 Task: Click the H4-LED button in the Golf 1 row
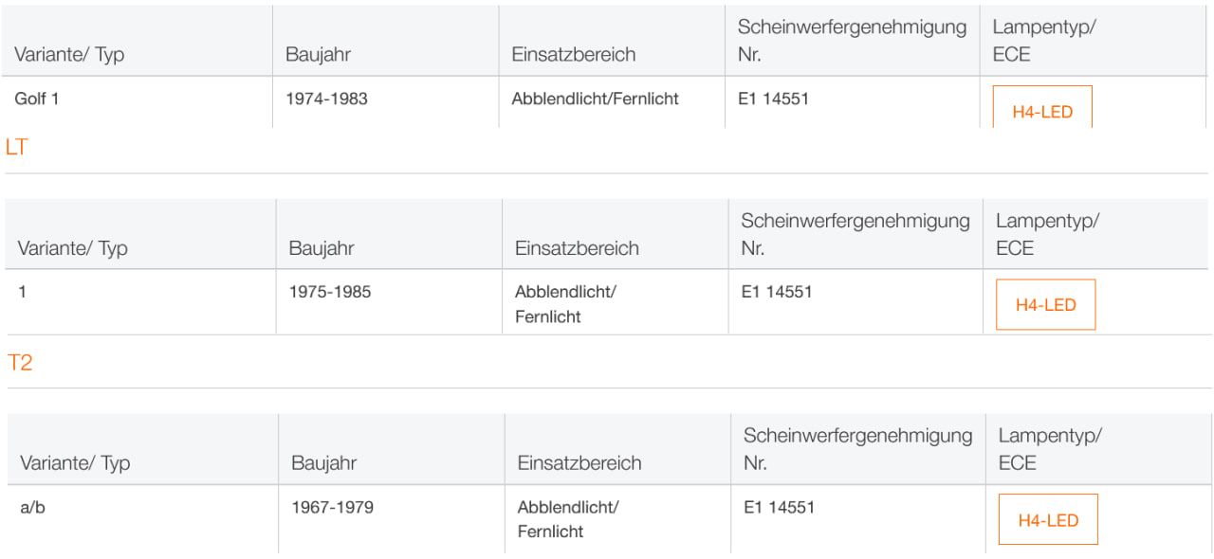point(1042,110)
